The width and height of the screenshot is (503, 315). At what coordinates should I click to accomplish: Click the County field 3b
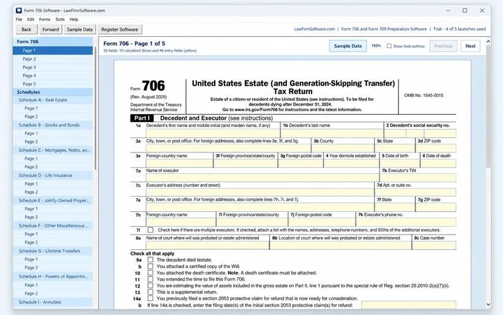click(343, 148)
